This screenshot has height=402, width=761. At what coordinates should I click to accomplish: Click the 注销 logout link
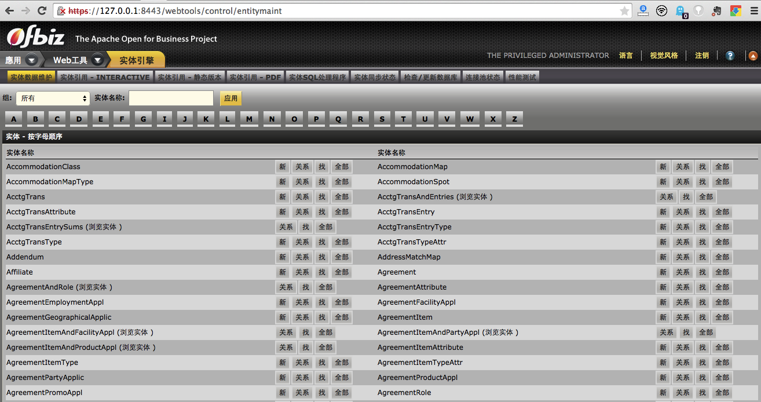point(702,56)
